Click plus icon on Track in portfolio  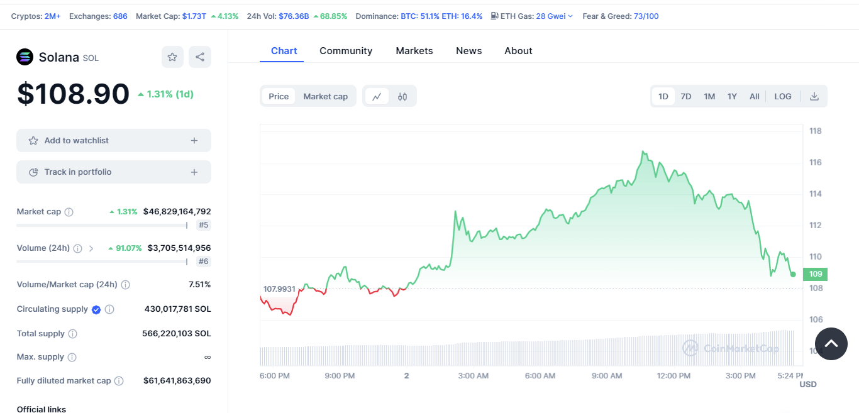pos(194,172)
